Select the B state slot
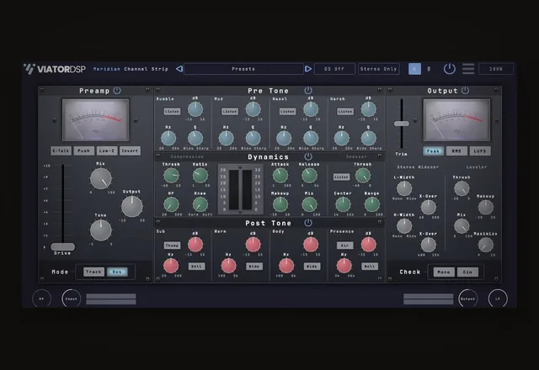Image resolution: width=539 pixels, height=370 pixels. click(x=429, y=69)
